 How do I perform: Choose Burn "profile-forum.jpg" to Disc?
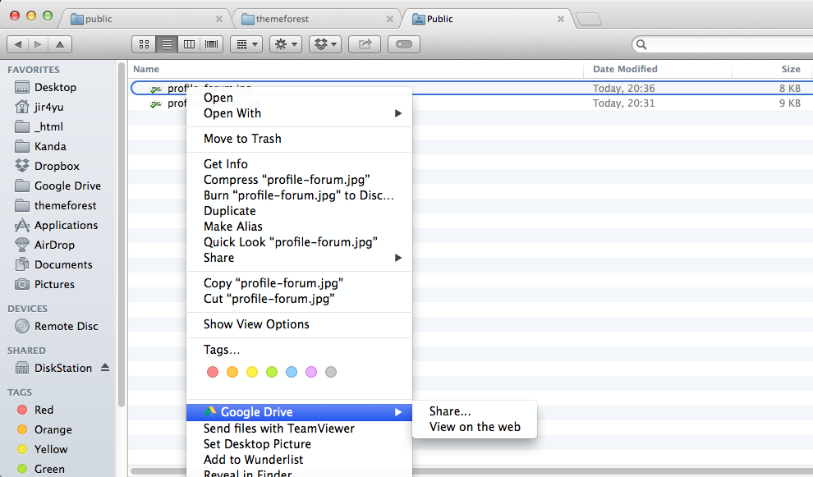click(299, 195)
